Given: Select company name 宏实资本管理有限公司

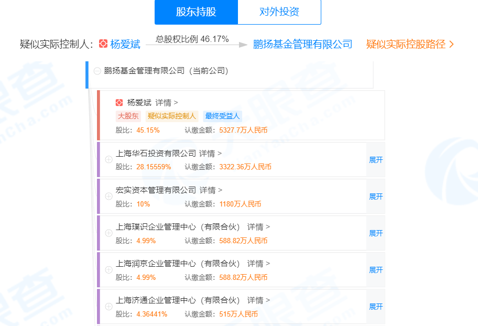Looking at the screenshot, I should point(156,190).
